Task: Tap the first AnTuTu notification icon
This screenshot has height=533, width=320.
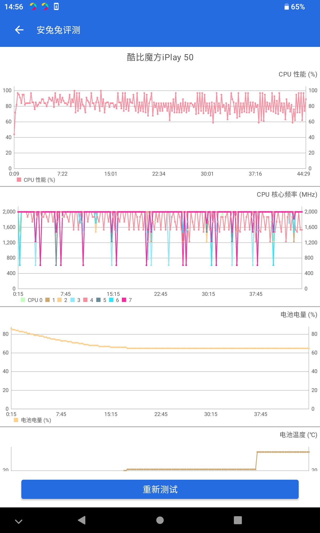Action: (33, 7)
